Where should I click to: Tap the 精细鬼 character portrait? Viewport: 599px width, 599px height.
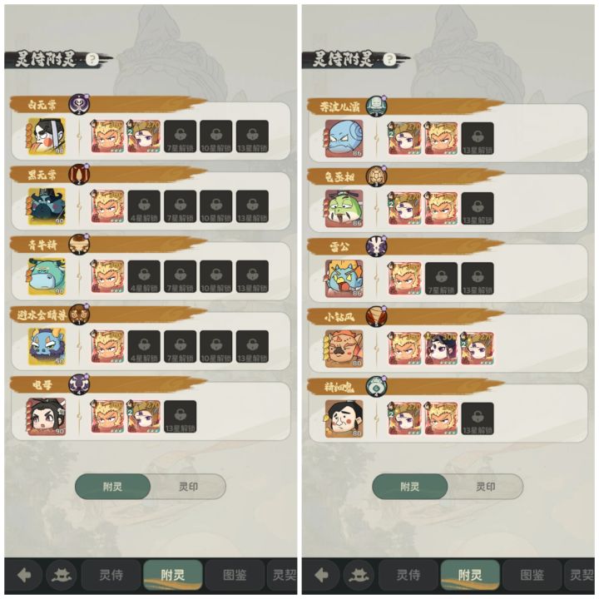(x=344, y=418)
